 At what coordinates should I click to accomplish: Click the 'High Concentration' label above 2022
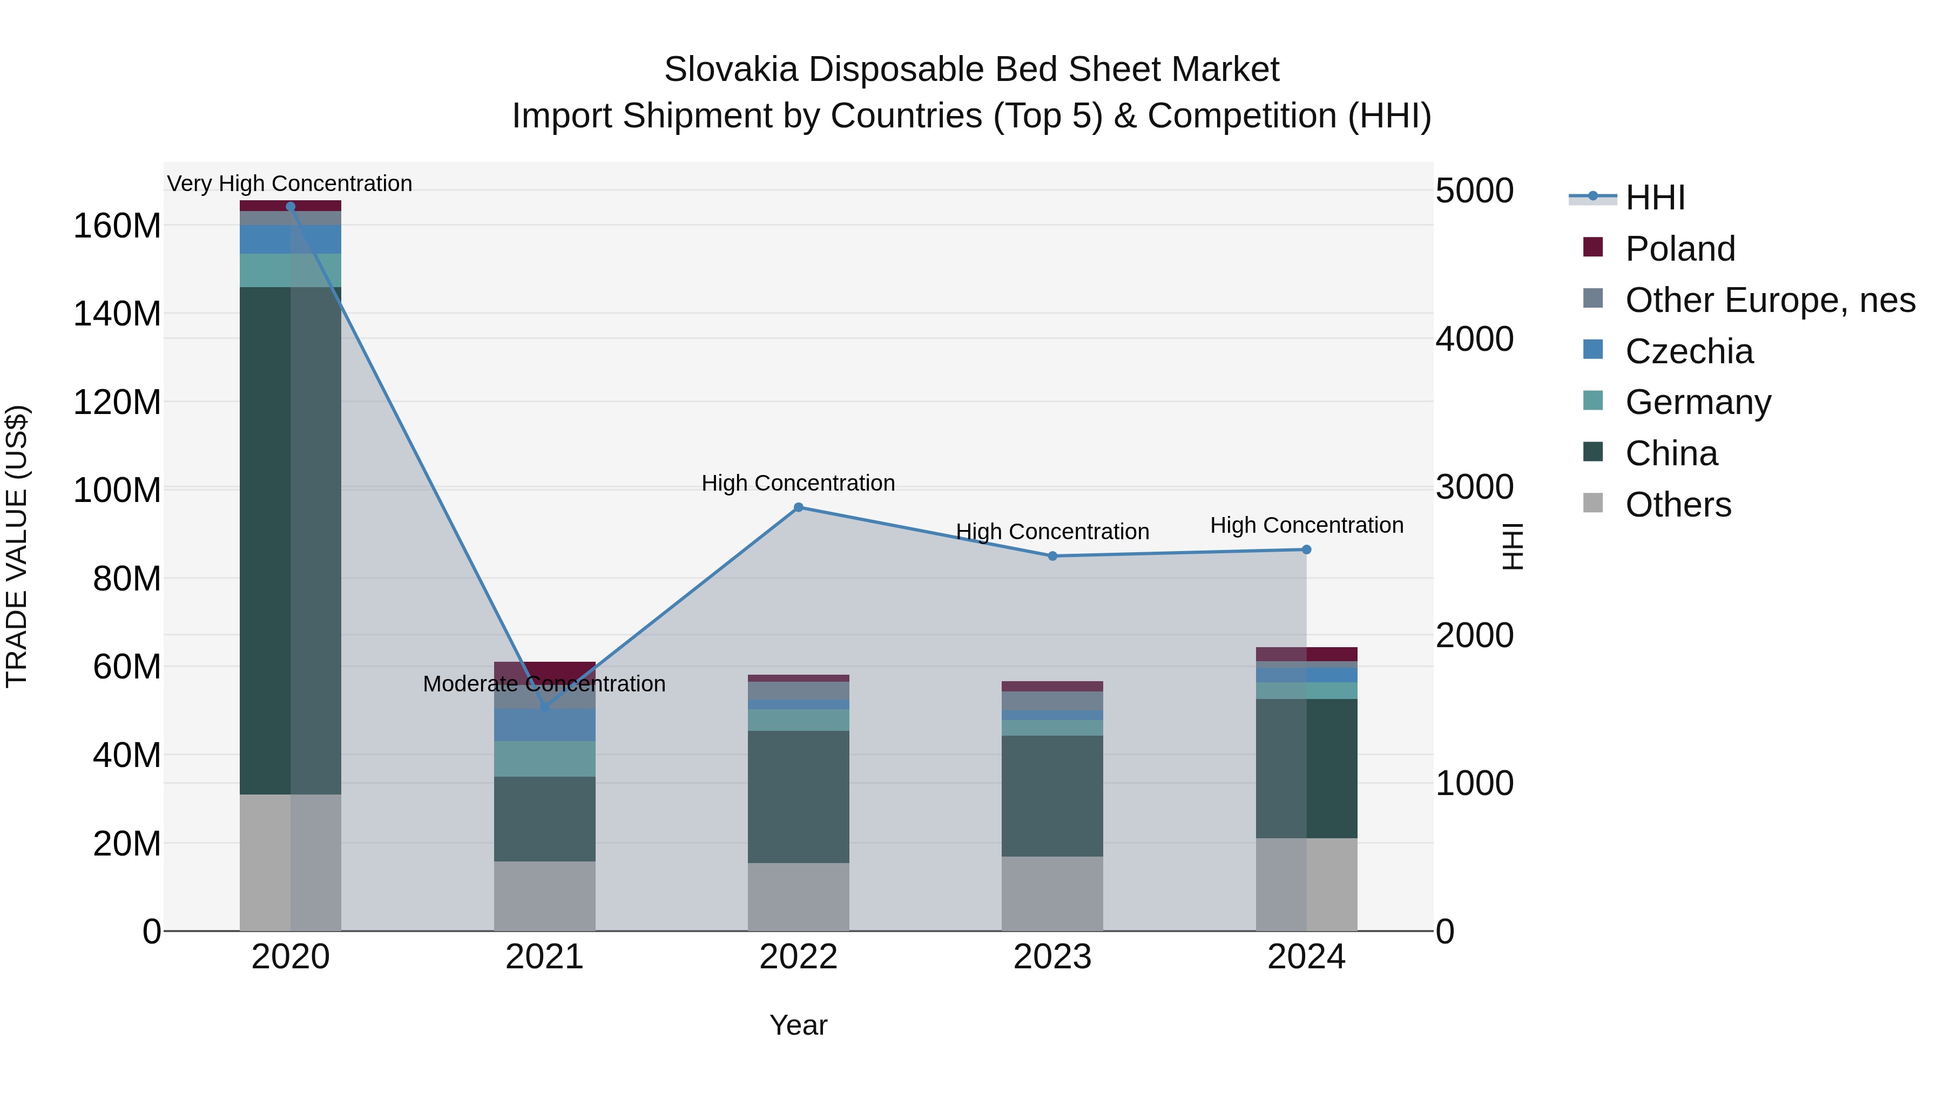(799, 483)
